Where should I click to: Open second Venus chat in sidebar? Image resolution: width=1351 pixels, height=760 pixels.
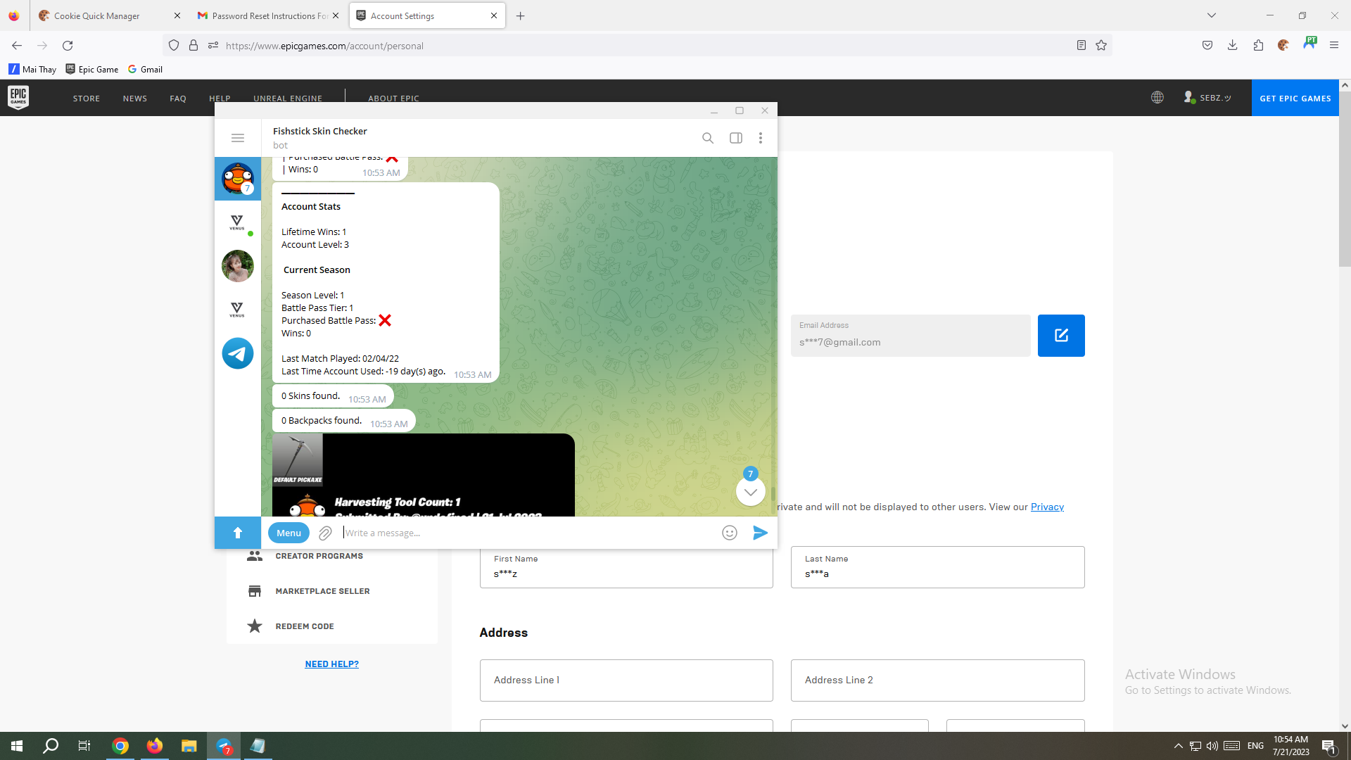tap(238, 310)
